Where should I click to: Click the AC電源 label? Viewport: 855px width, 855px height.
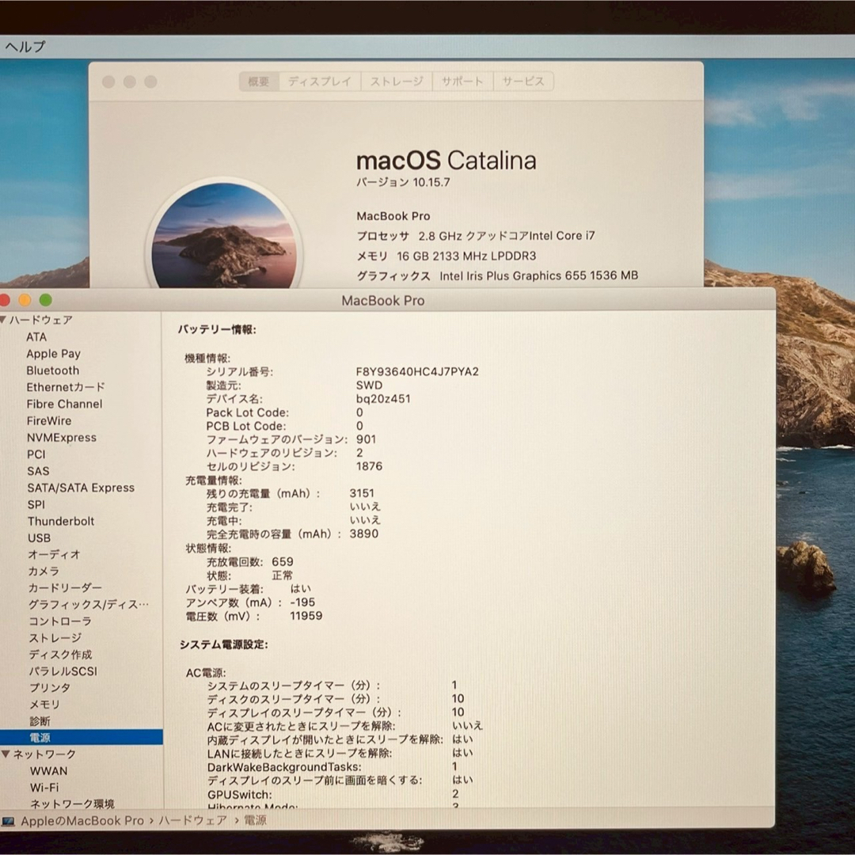pyautogui.click(x=206, y=673)
